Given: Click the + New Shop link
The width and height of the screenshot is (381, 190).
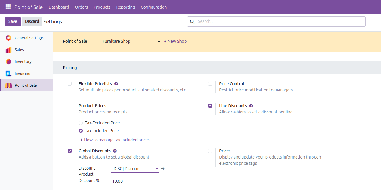Looking at the screenshot, I should 175,41.
